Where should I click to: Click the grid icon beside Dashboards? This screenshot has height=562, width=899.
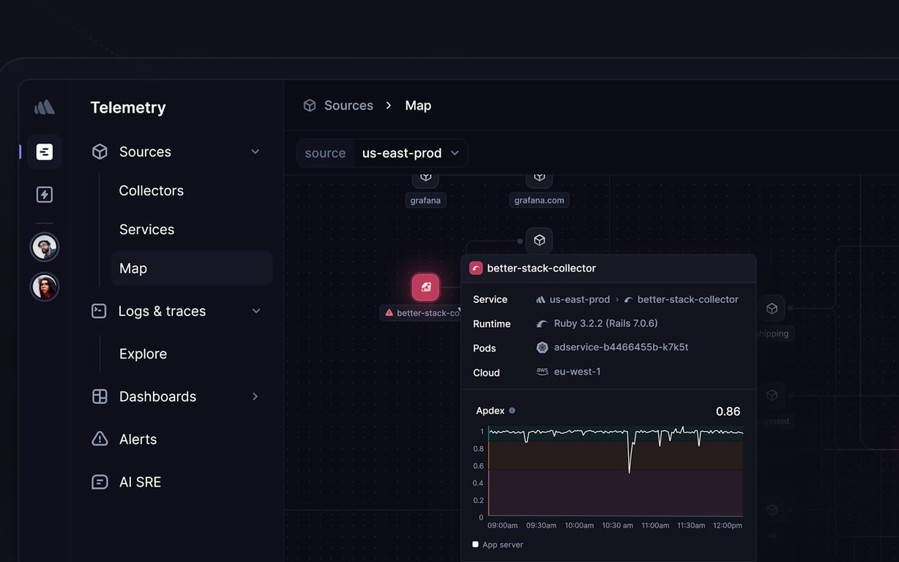point(100,397)
